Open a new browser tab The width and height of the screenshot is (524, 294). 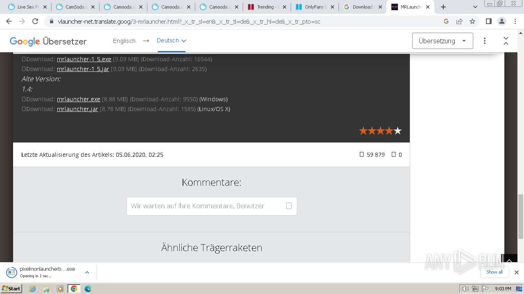click(x=443, y=7)
